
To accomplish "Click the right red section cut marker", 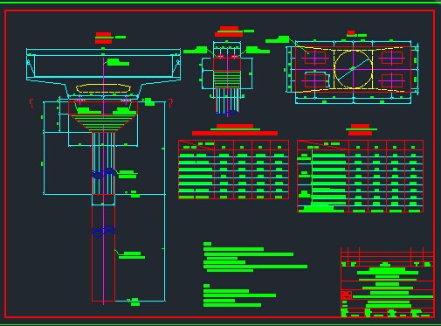I will [171, 103].
